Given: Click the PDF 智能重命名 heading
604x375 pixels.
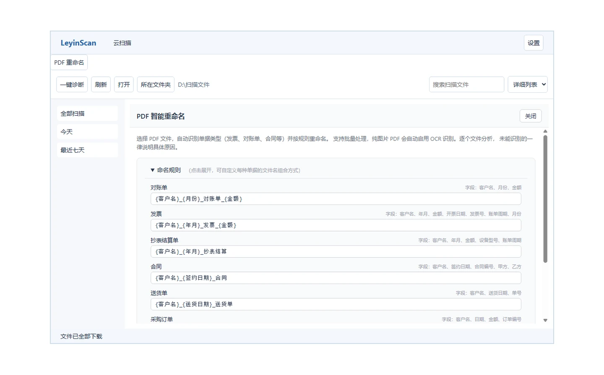Looking at the screenshot, I should pyautogui.click(x=161, y=116).
